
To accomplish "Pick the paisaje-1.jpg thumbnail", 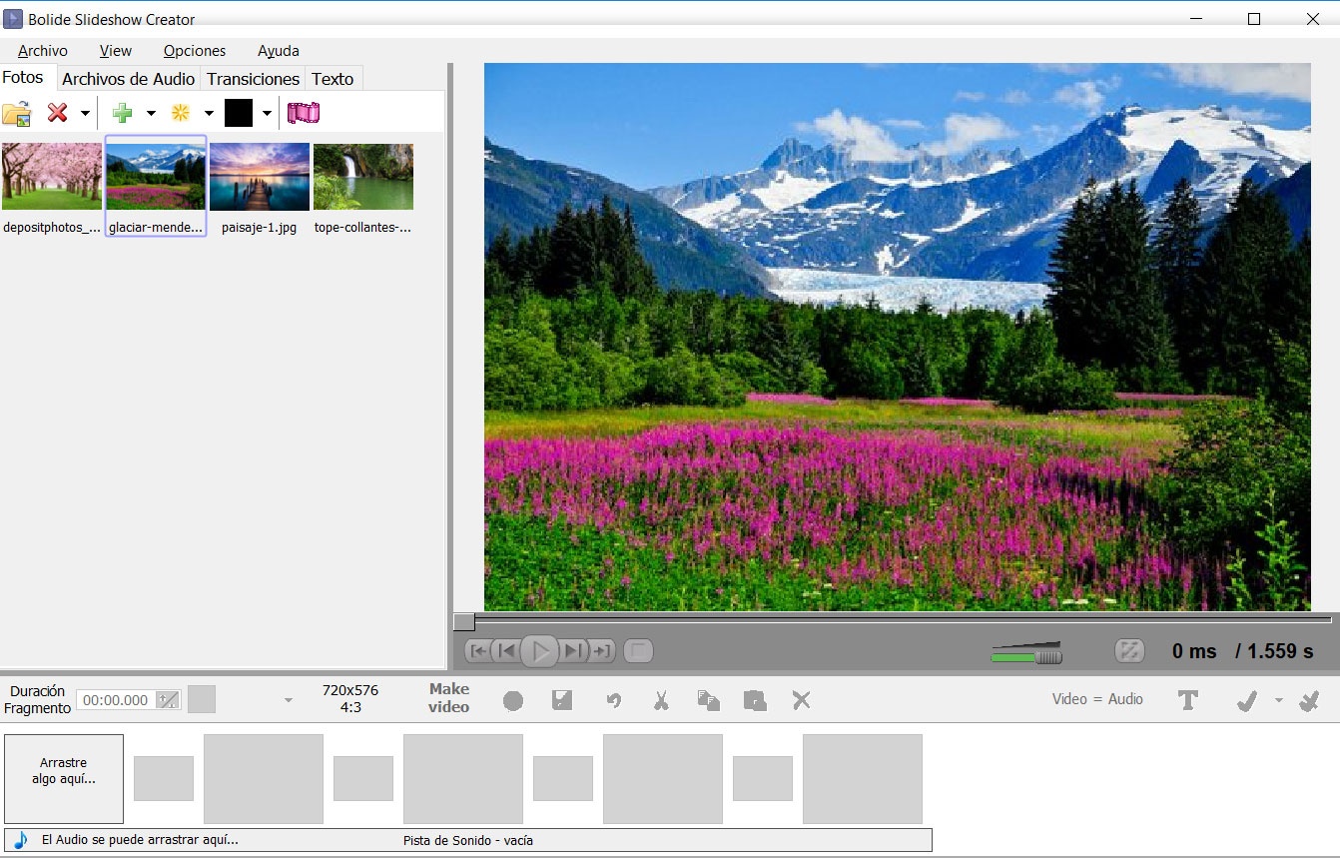I will click(260, 188).
